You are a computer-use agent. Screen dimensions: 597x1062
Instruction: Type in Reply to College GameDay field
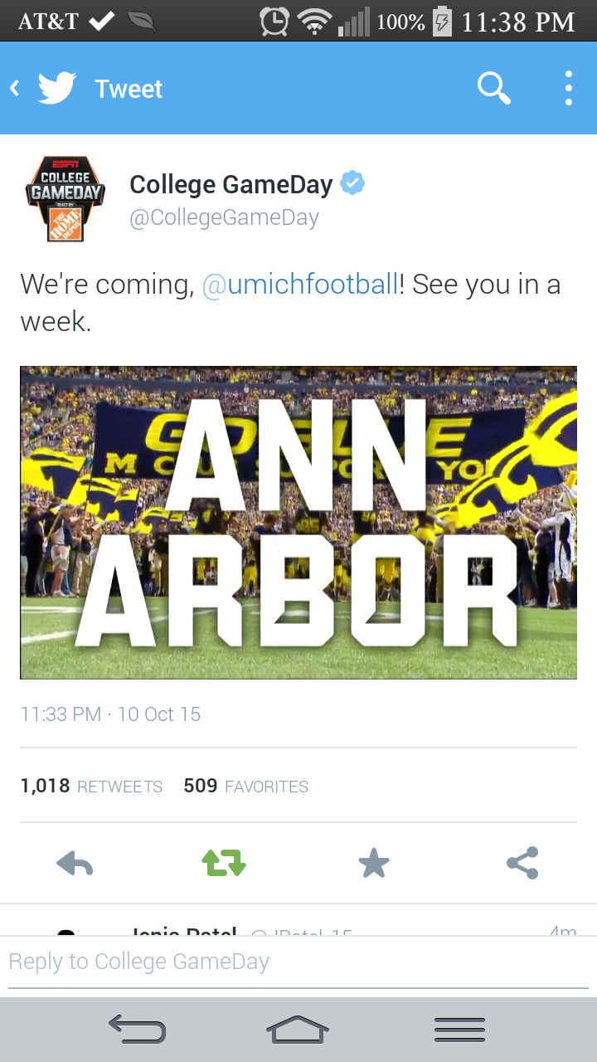(298, 962)
